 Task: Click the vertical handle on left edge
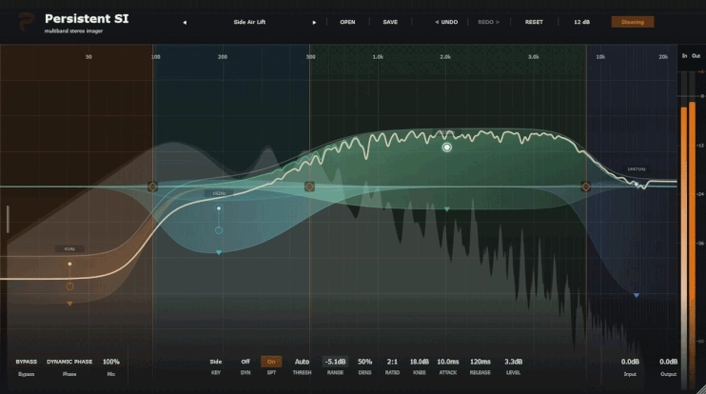pyautogui.click(x=8, y=219)
